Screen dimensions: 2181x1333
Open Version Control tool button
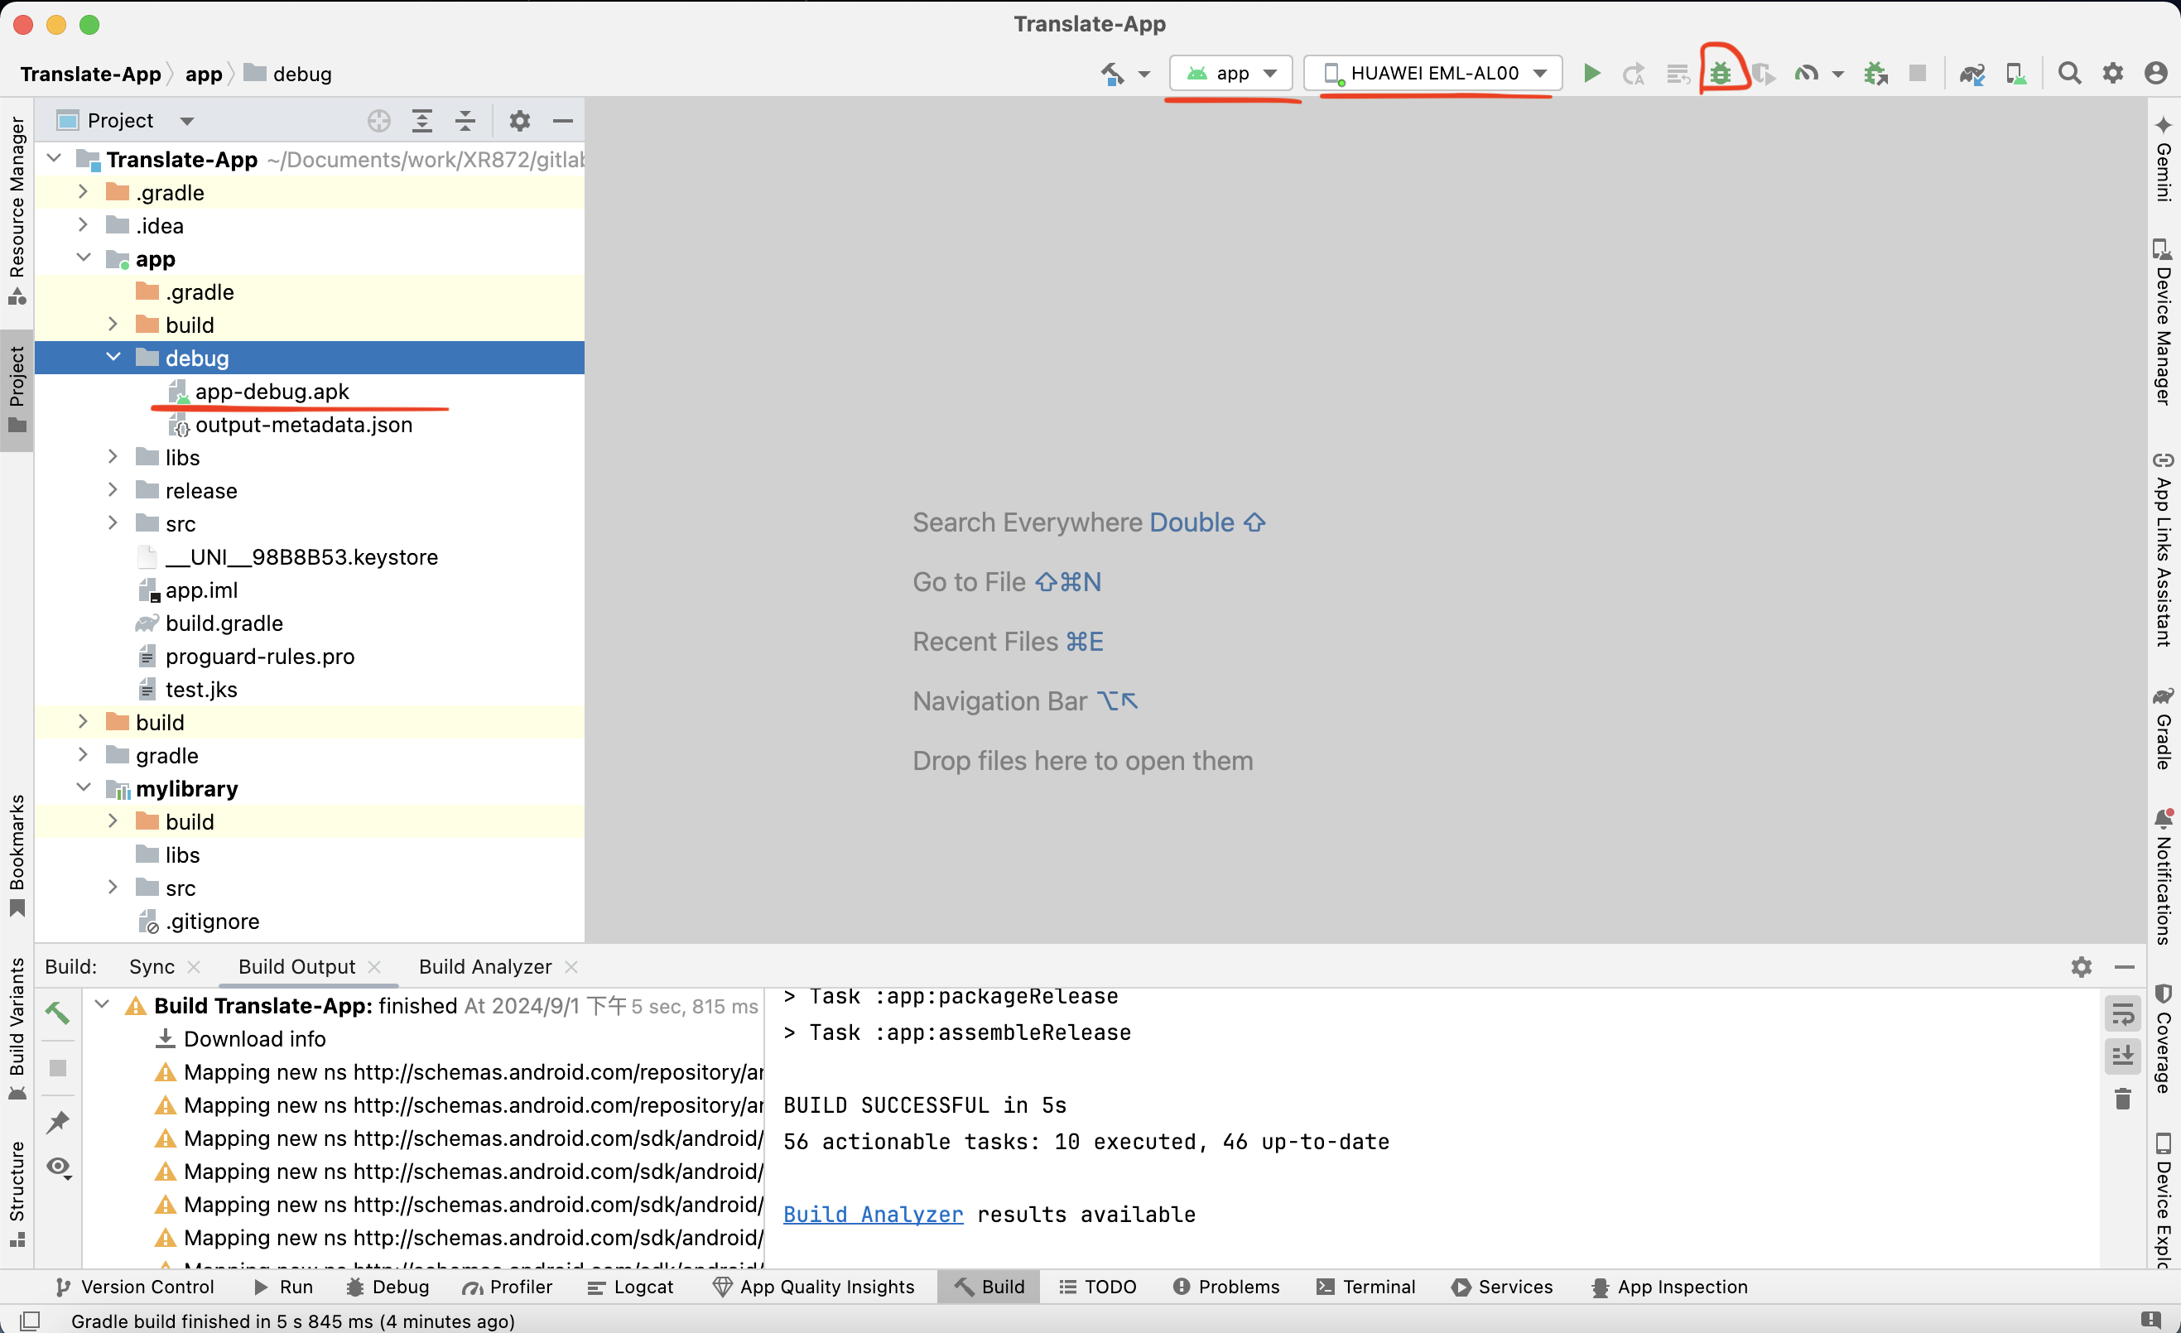(x=134, y=1287)
